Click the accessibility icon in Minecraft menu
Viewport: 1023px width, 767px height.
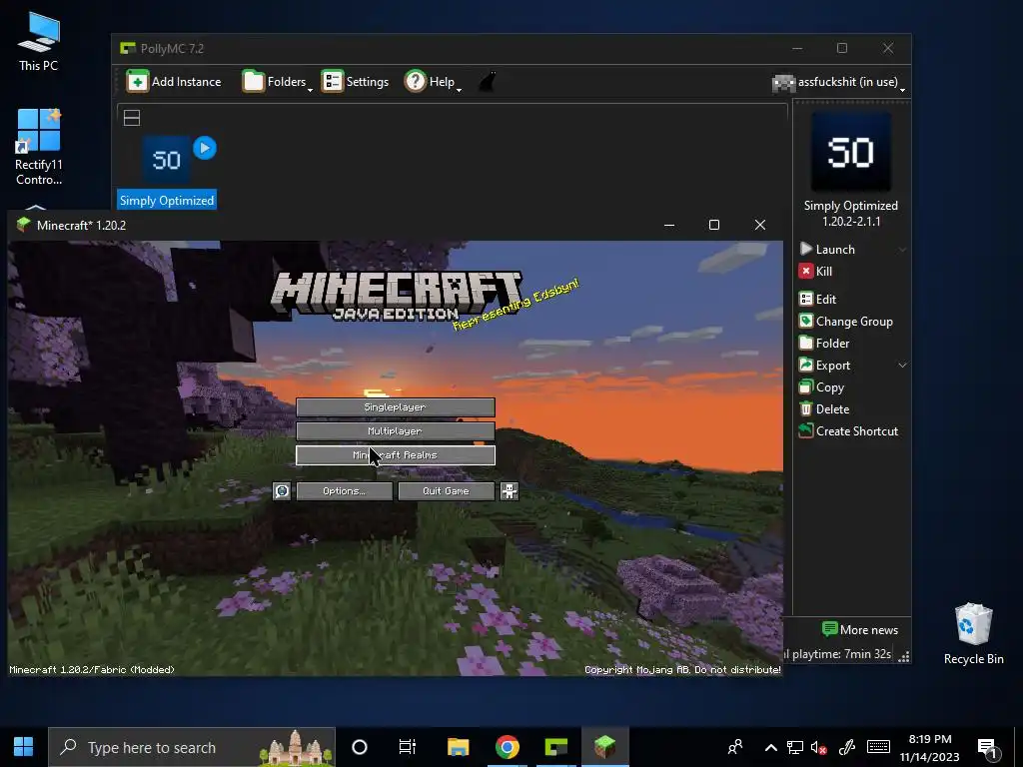(510, 491)
